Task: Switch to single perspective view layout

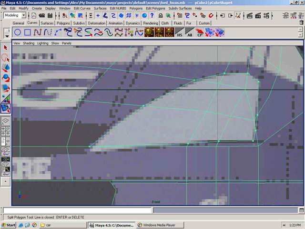Action: (6, 121)
